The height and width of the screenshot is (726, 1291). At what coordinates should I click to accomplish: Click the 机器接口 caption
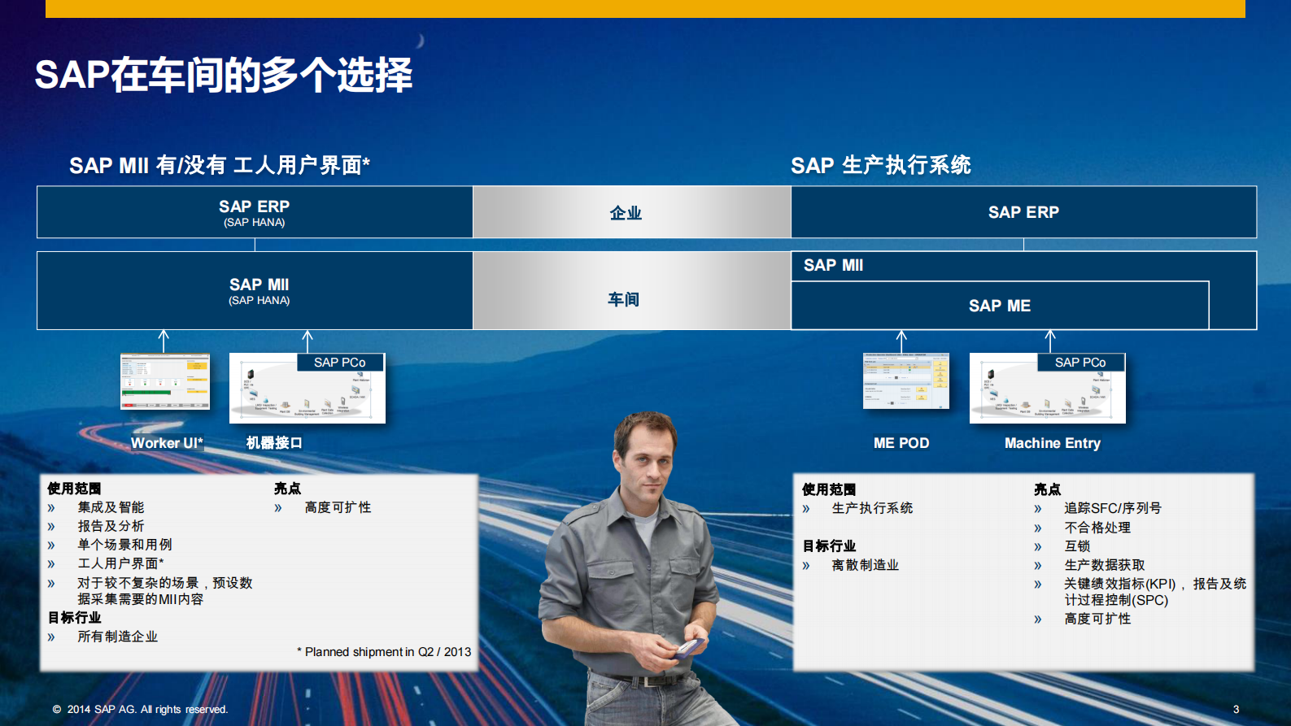tap(274, 443)
